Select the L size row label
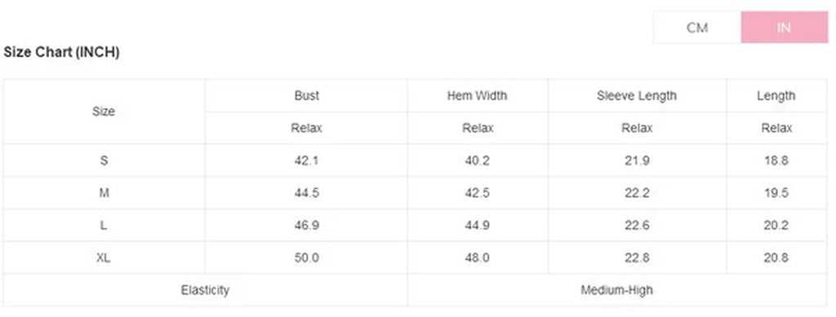The height and width of the screenshot is (317, 836). [104, 226]
